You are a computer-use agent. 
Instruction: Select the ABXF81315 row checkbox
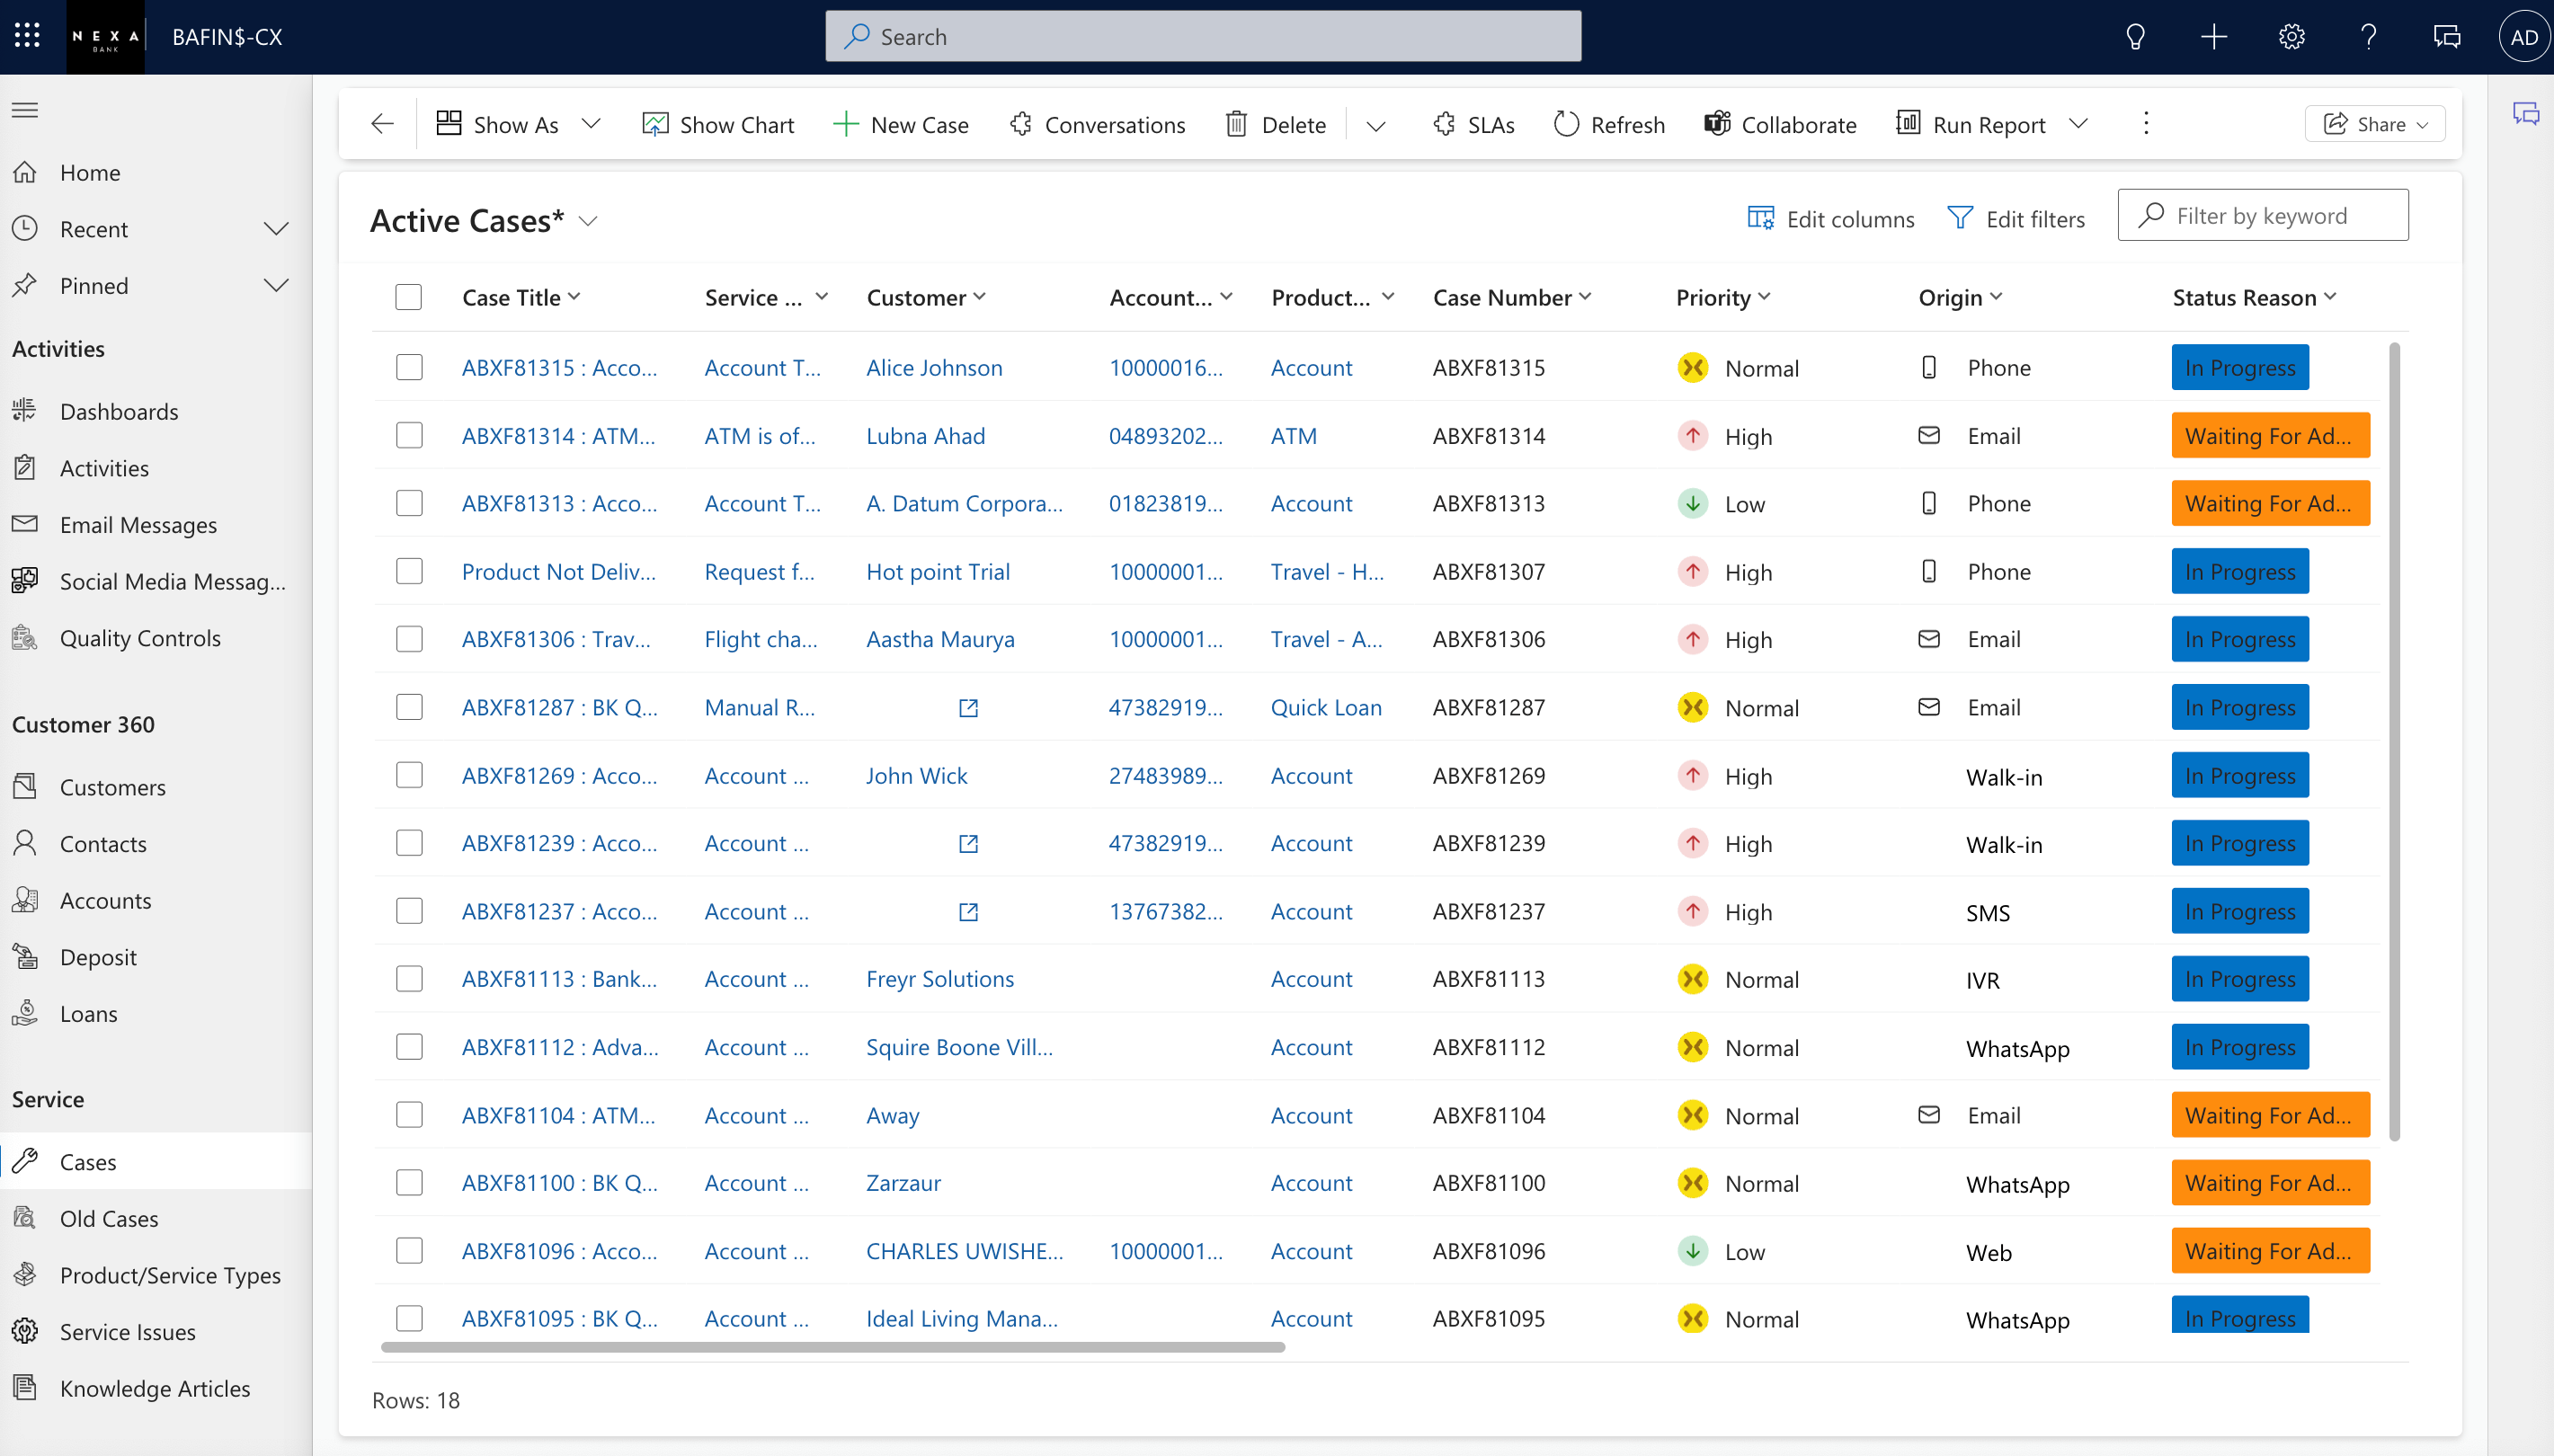pyautogui.click(x=409, y=367)
